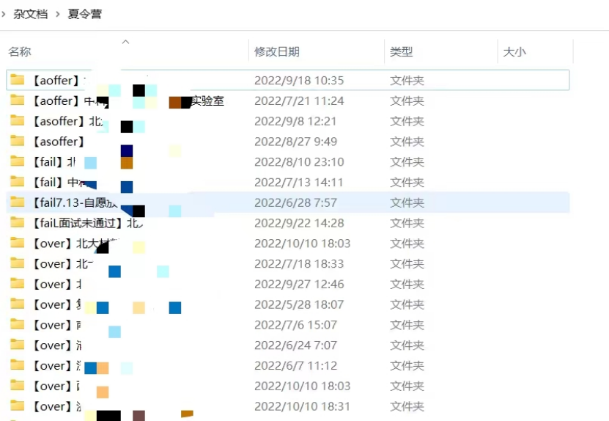Select folder icon of row dated 2022/6/7 11:12
609x421 pixels.
coord(17,365)
